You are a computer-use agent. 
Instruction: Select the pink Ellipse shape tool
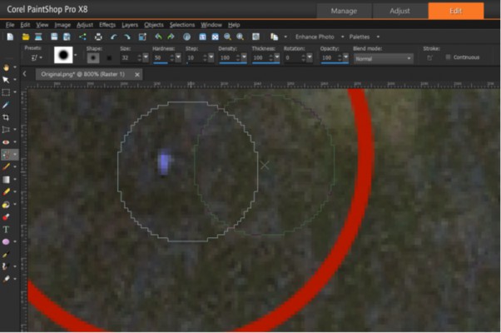pyautogui.click(x=6, y=242)
